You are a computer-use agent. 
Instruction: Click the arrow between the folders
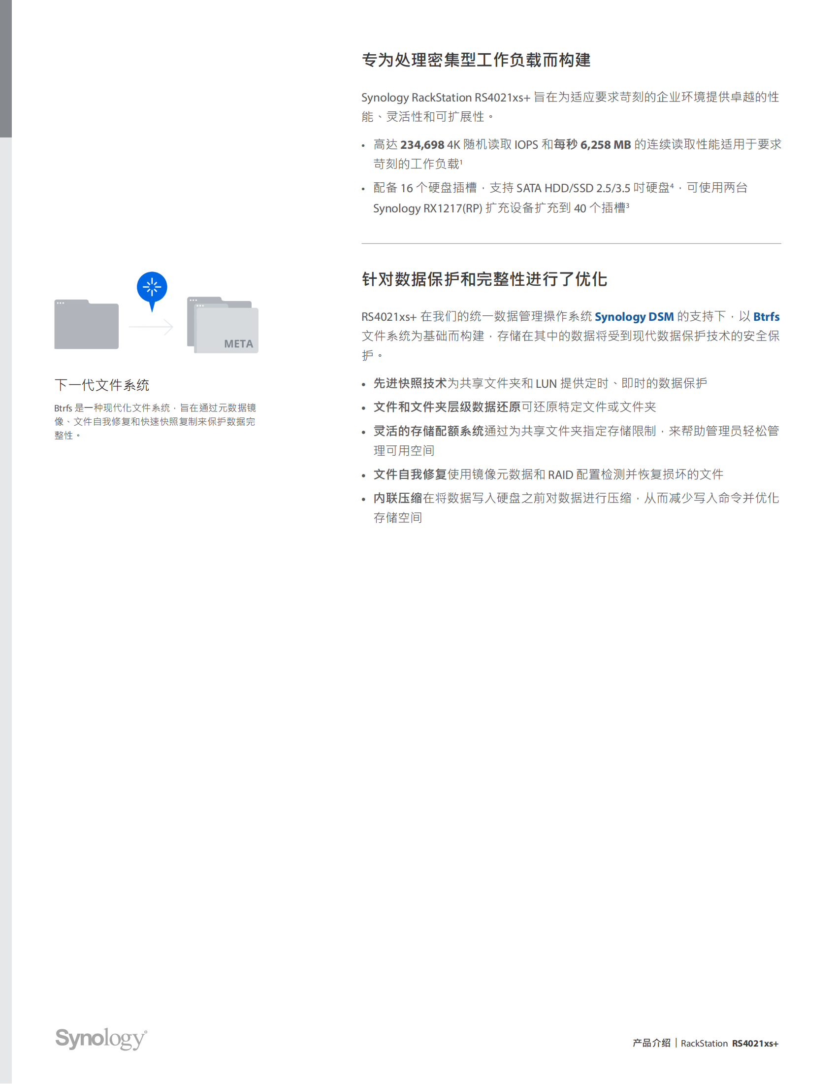click(151, 327)
